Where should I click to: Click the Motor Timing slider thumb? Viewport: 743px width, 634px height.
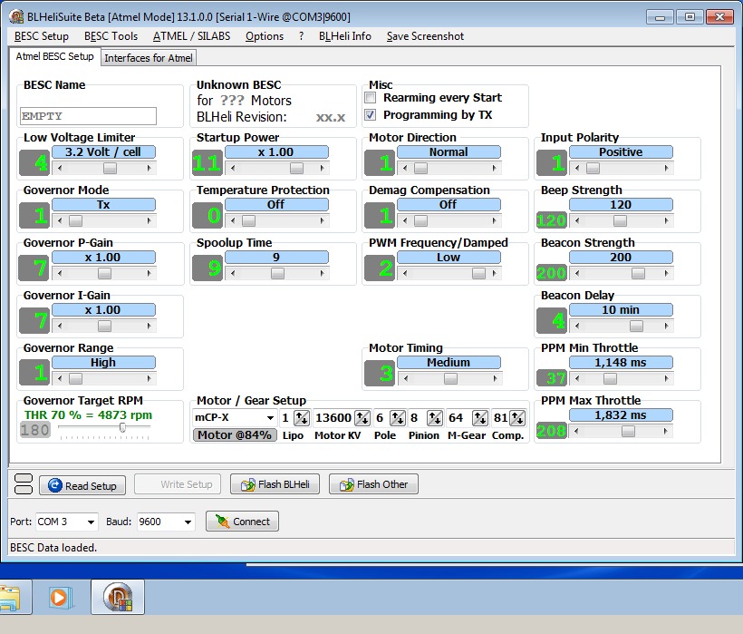450,378
